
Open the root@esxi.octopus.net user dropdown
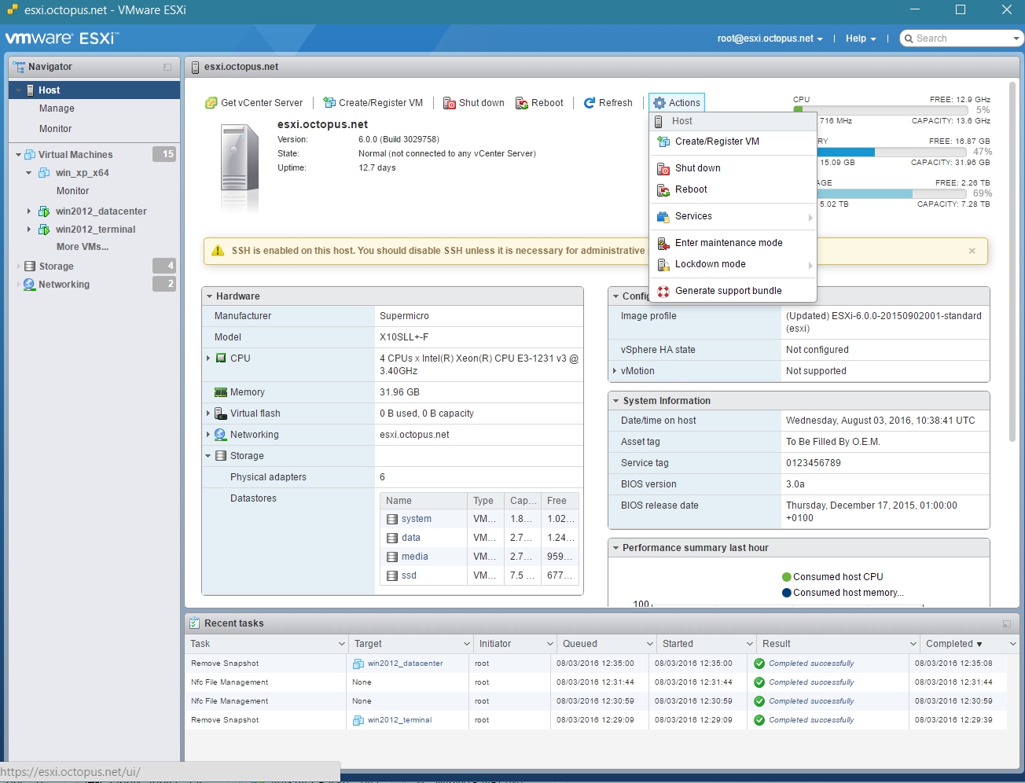point(769,38)
